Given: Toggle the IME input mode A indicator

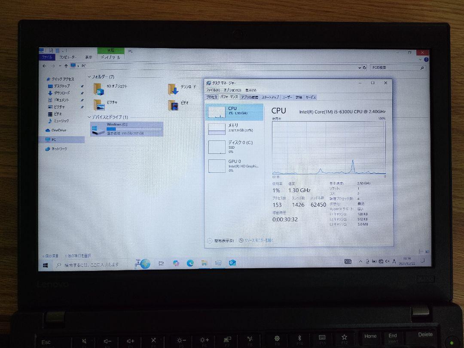Looking at the screenshot, I should tap(394, 261).
